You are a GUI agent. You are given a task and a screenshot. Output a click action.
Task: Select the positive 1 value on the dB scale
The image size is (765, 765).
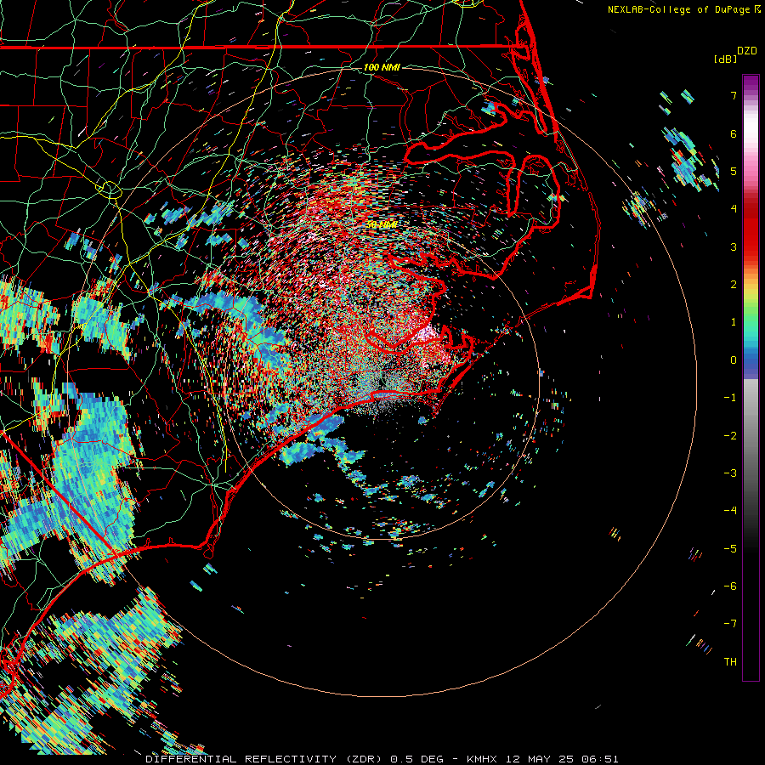(x=734, y=322)
